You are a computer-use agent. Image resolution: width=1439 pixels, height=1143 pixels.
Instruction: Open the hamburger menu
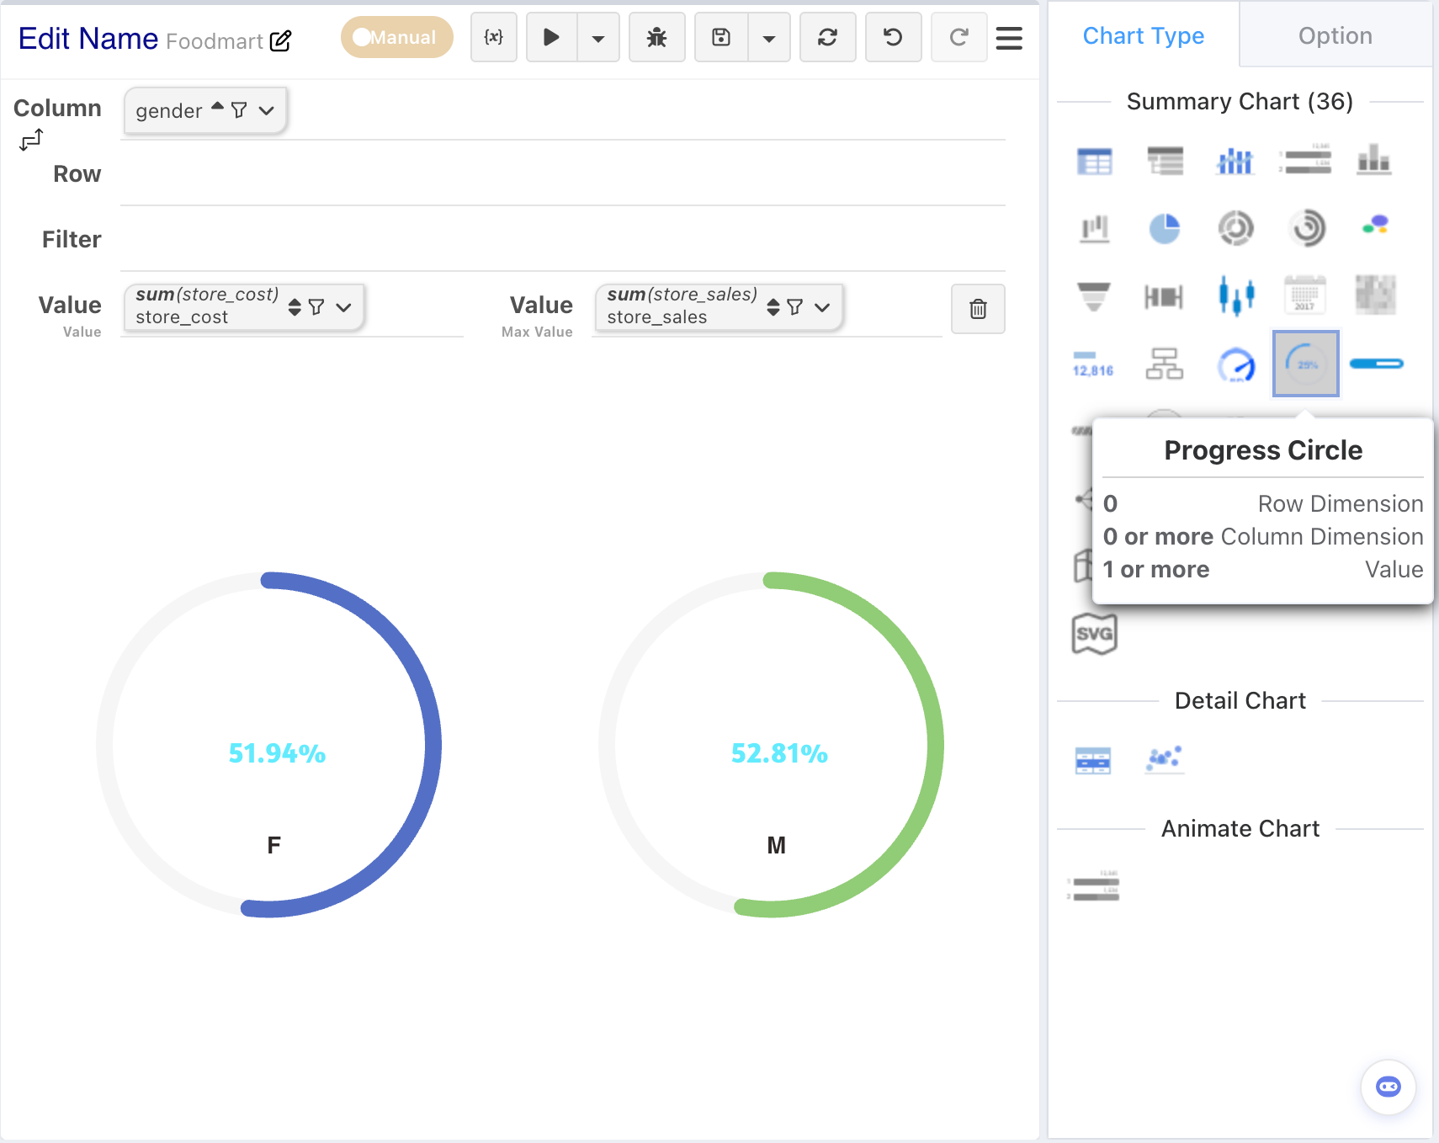(x=1009, y=38)
